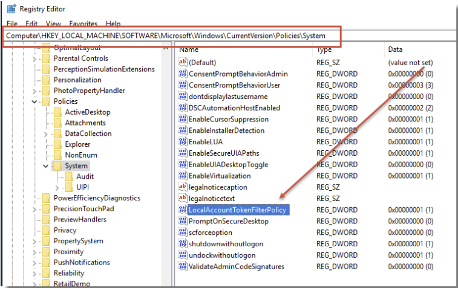Viewport: 458px width, 288px height.
Task: Click the EnableLUA DWORD icon
Action: (183, 141)
